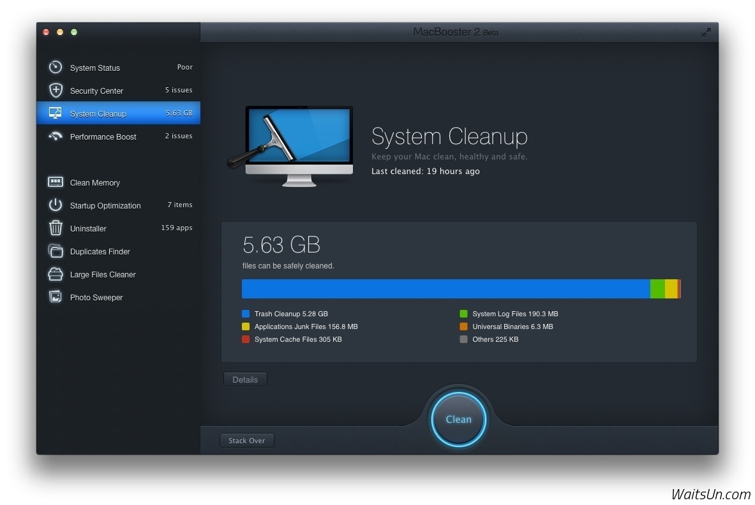Image resolution: width=755 pixels, height=505 pixels.
Task: Click the Duplicates Finder folders icon
Action: [x=56, y=251]
